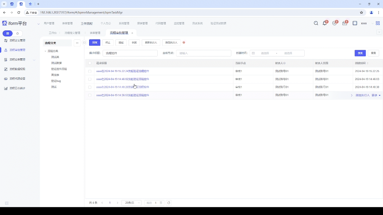Click the envelope messages icon
The width and height of the screenshot is (383, 215).
(345, 23)
